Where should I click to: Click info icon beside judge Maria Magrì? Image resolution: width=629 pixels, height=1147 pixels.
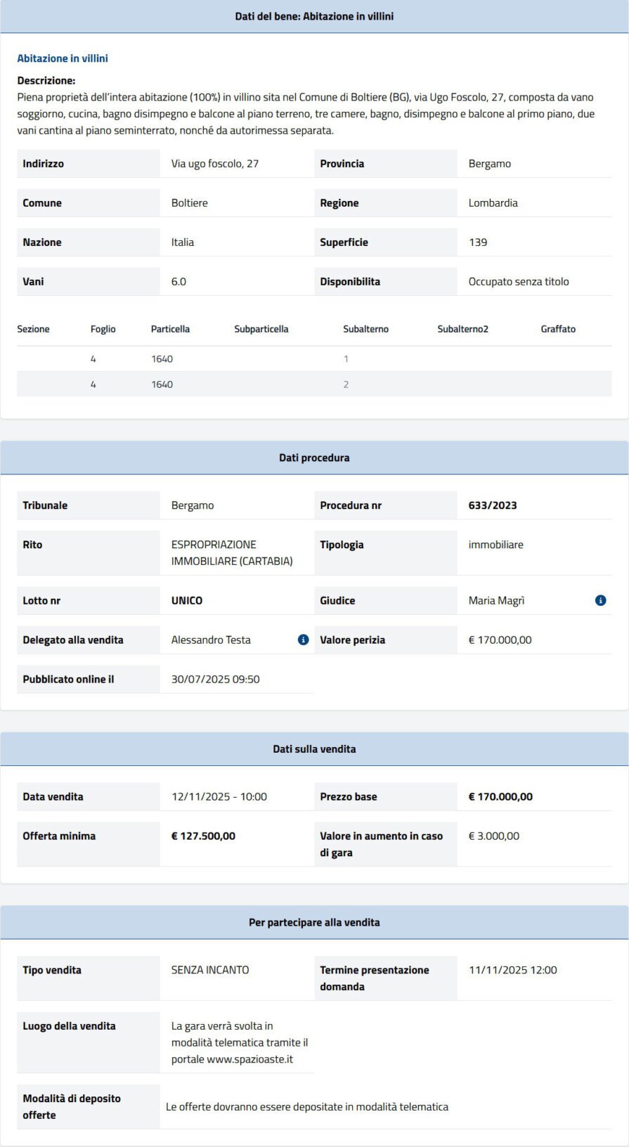[600, 600]
